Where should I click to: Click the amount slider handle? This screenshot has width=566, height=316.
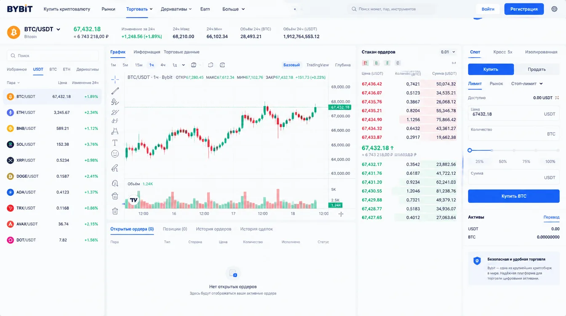(470, 150)
